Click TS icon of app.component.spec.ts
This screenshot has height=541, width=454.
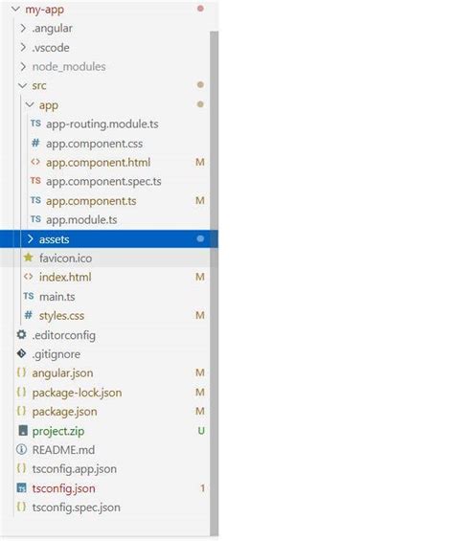coord(35,181)
